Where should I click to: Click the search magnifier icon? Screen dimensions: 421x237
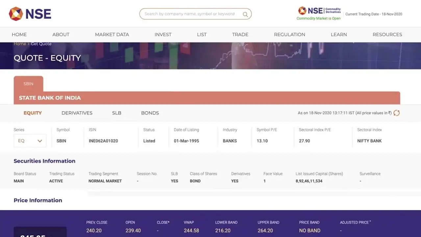point(245,14)
